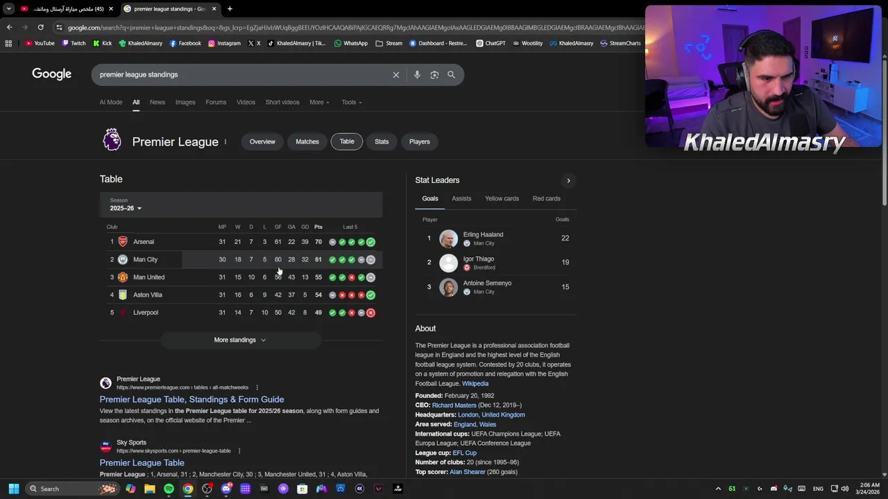Open the options menu for the Sky Sports result
Screen dimensions: 888x499
(239, 450)
